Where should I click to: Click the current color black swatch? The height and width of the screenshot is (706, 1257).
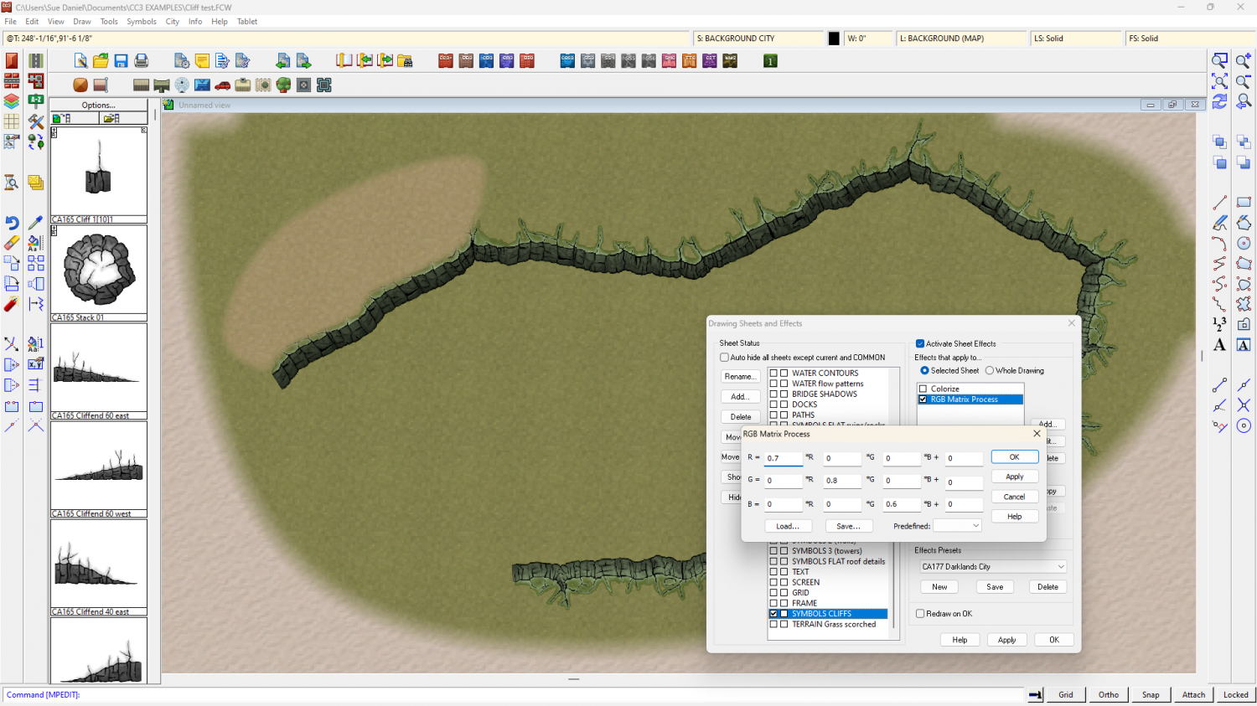pyautogui.click(x=834, y=39)
